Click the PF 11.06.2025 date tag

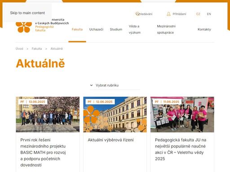coord(167,102)
